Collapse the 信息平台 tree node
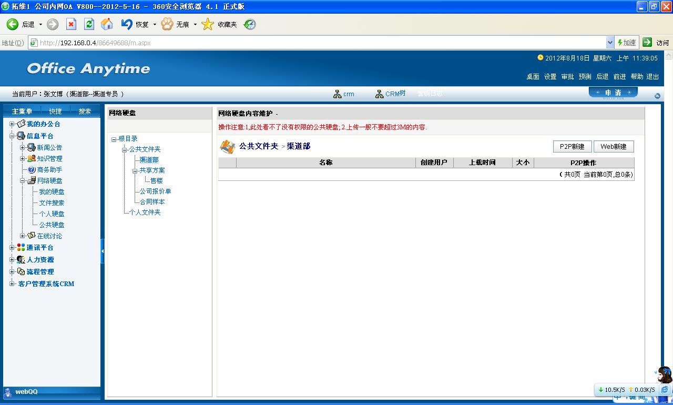The image size is (673, 405). click(x=12, y=136)
